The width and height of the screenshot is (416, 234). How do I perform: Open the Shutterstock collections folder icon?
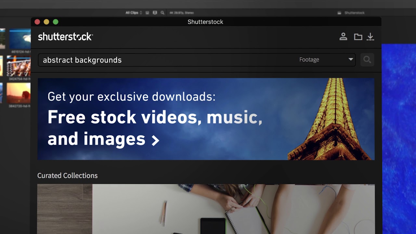(358, 37)
